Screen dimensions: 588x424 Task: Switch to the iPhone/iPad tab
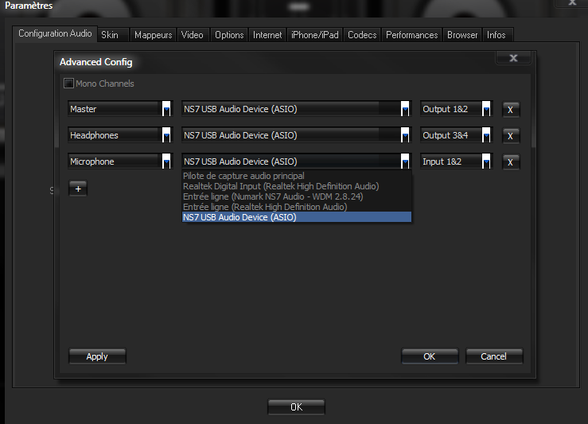coord(314,35)
